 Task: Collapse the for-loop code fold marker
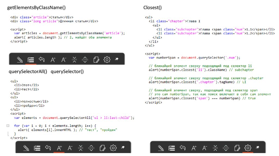tap(8, 126)
